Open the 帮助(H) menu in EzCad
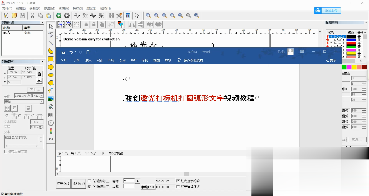Image resolution: width=369 pixels, height=196 pixels. pyautogui.click(x=105, y=8)
